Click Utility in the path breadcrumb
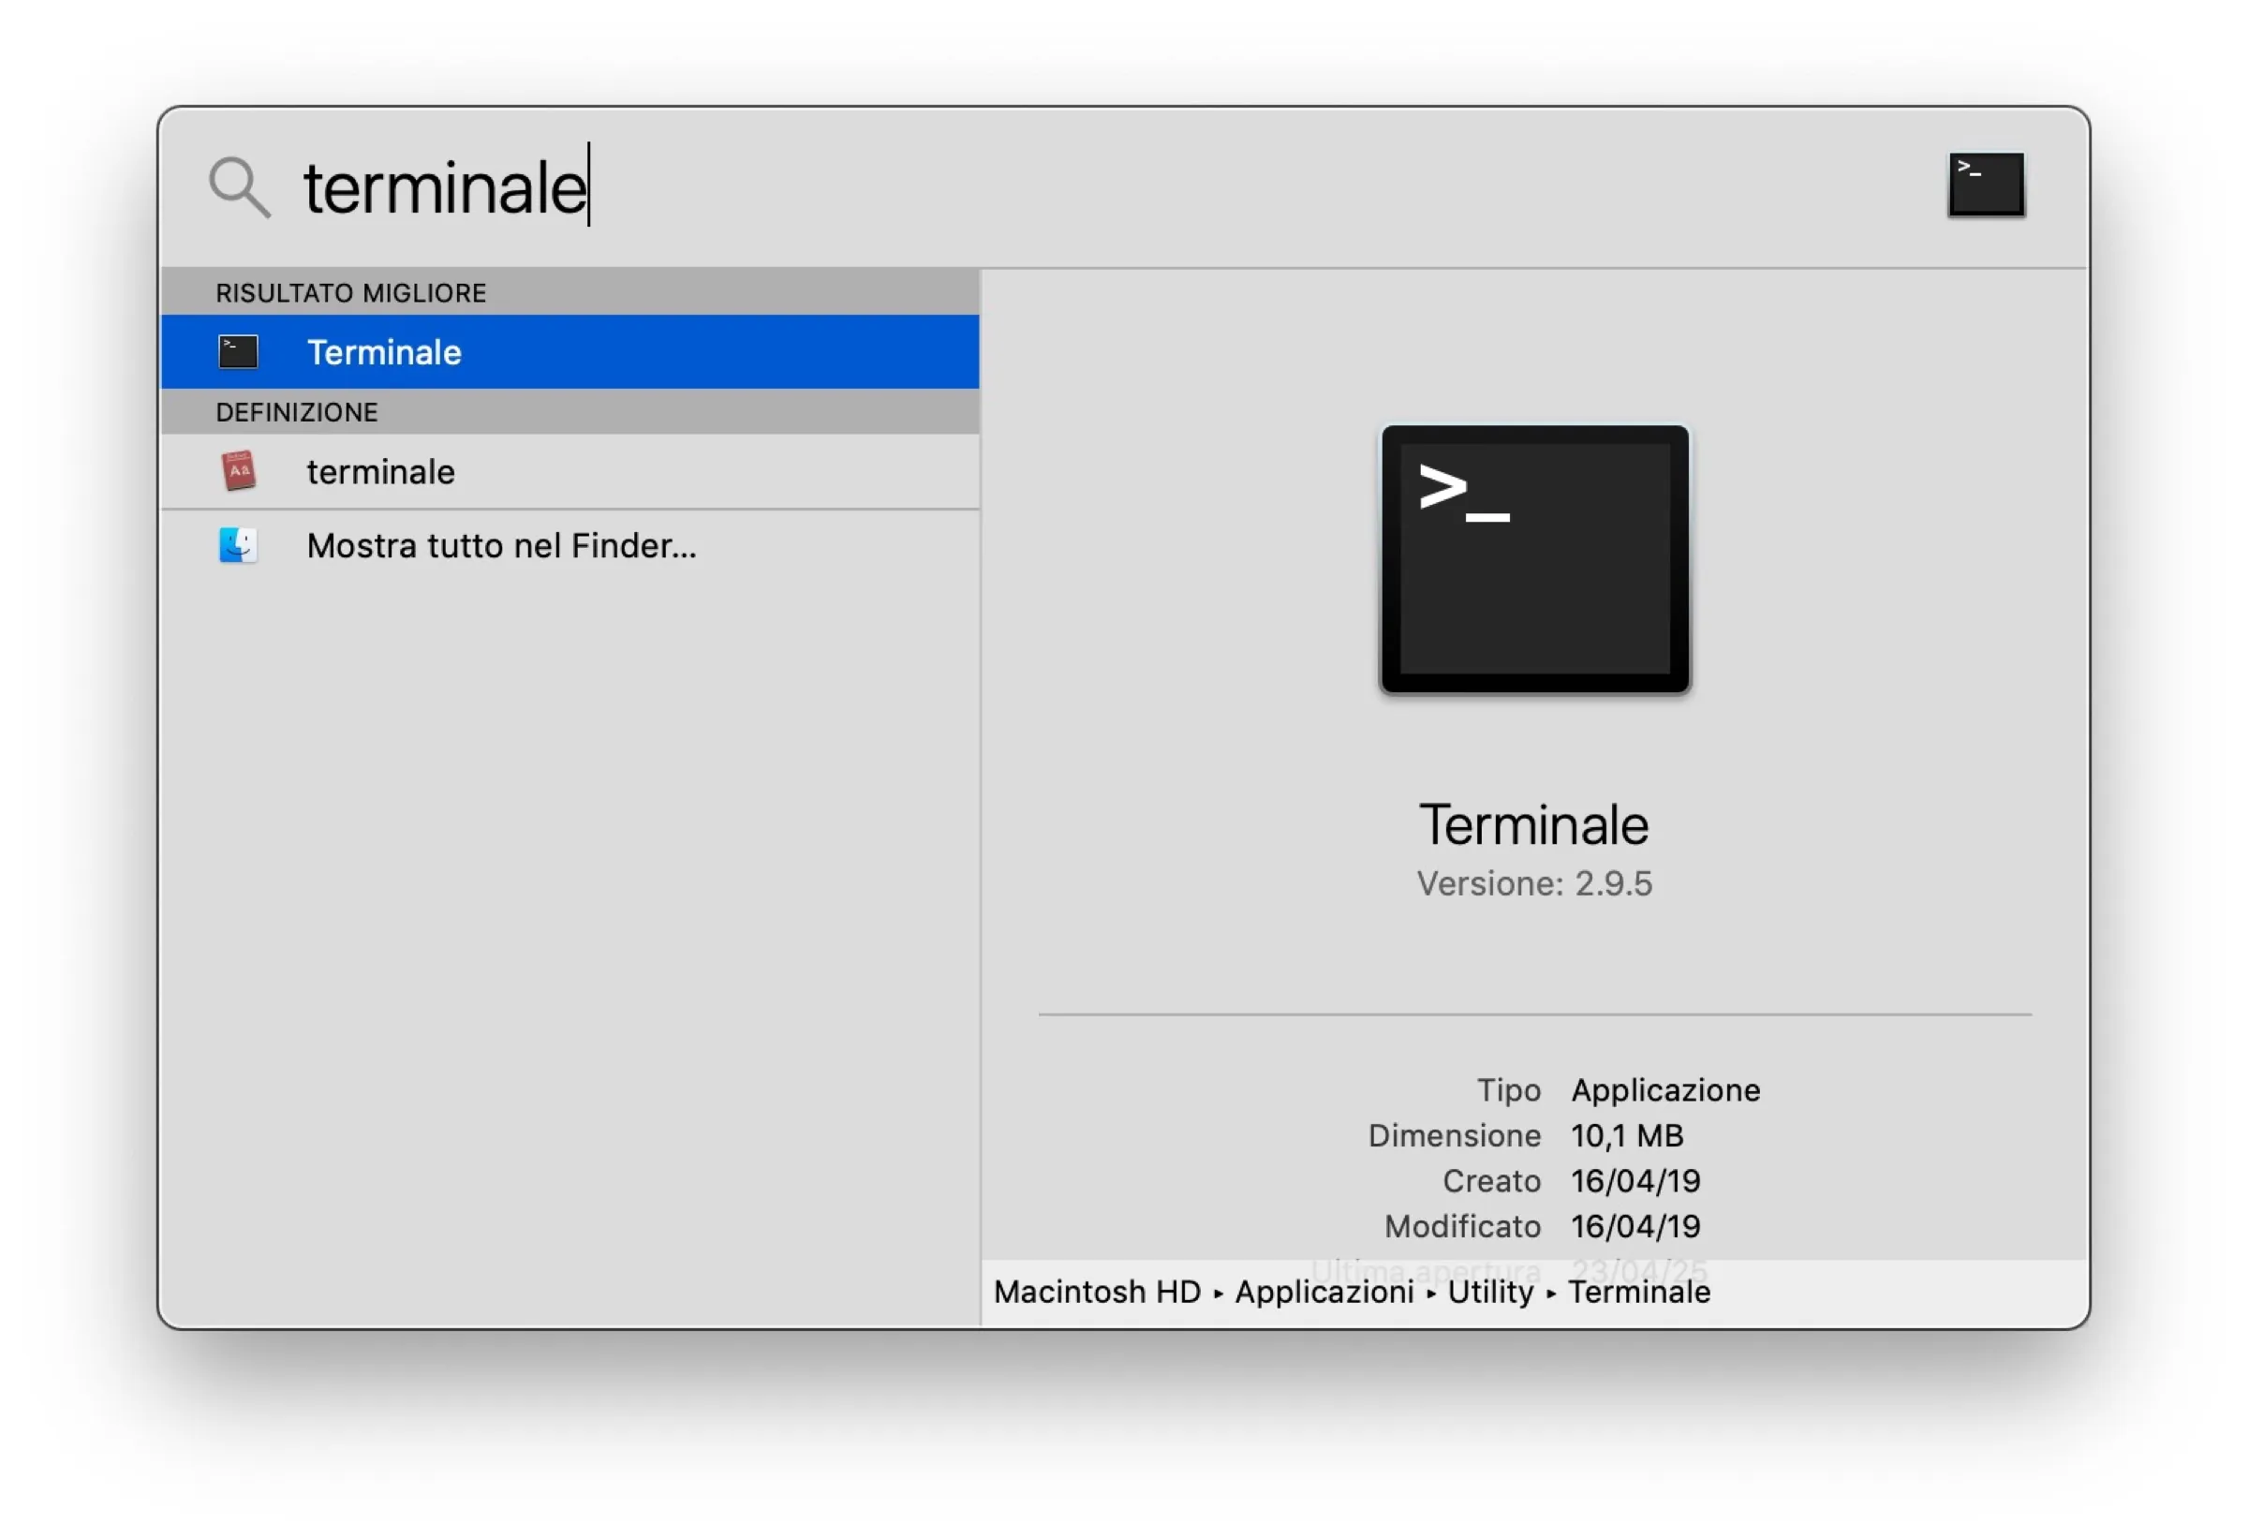 (1489, 1291)
